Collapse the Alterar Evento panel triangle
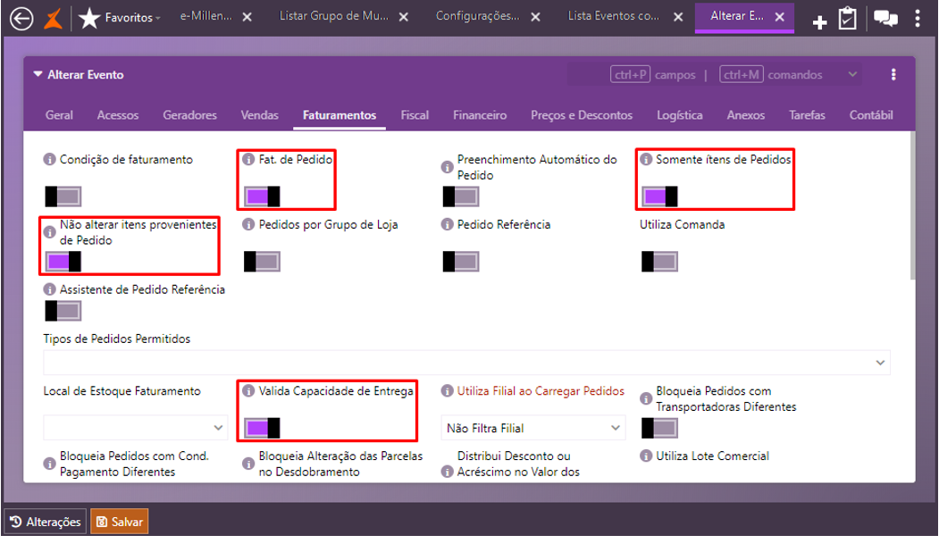This screenshot has width=939, height=552. point(38,74)
